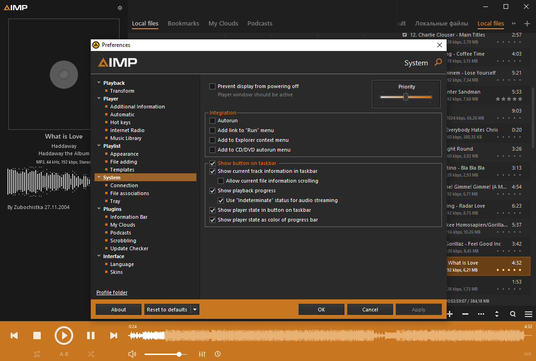The height and width of the screenshot is (361, 536).
Task: Collapse the Playlist tree section
Action: [99, 146]
